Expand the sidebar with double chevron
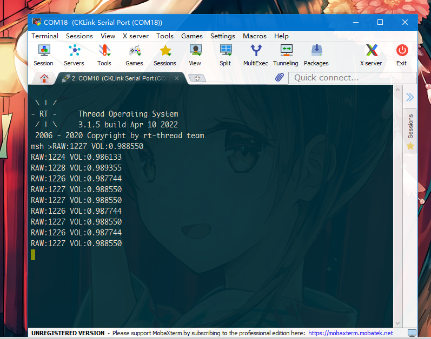 [x=410, y=97]
